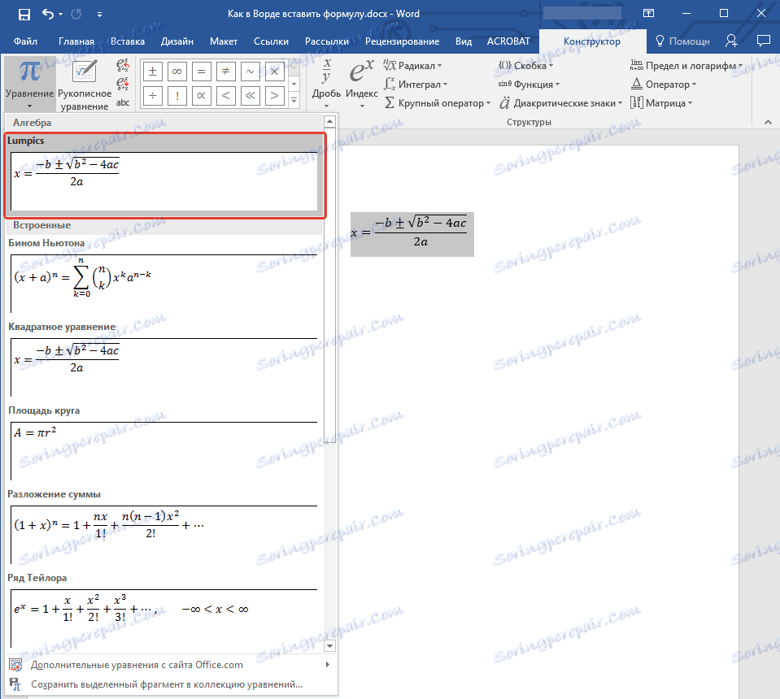
Task: Select the professional format e^x icon
Action: point(122,65)
